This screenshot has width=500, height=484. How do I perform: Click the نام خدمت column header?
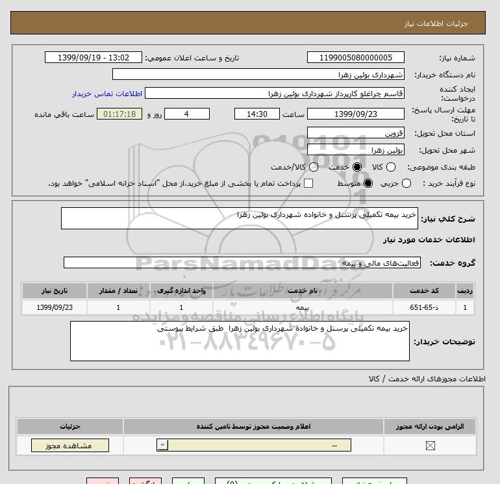(303, 290)
